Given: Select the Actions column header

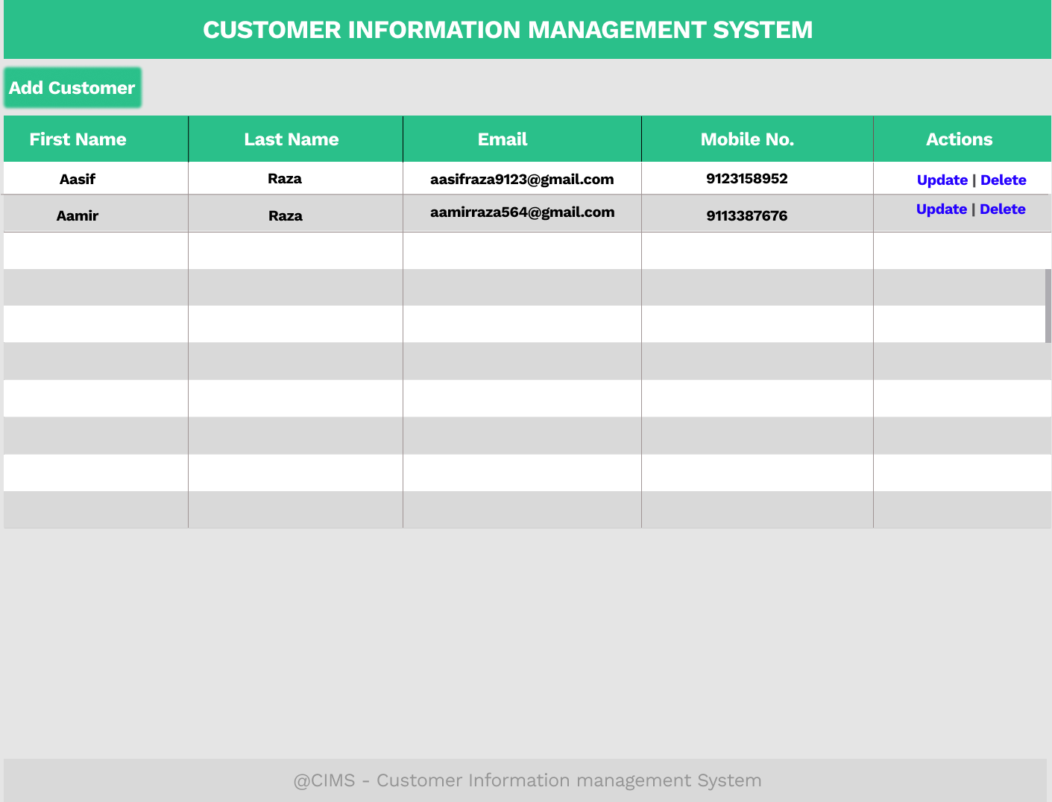Looking at the screenshot, I should coord(960,139).
